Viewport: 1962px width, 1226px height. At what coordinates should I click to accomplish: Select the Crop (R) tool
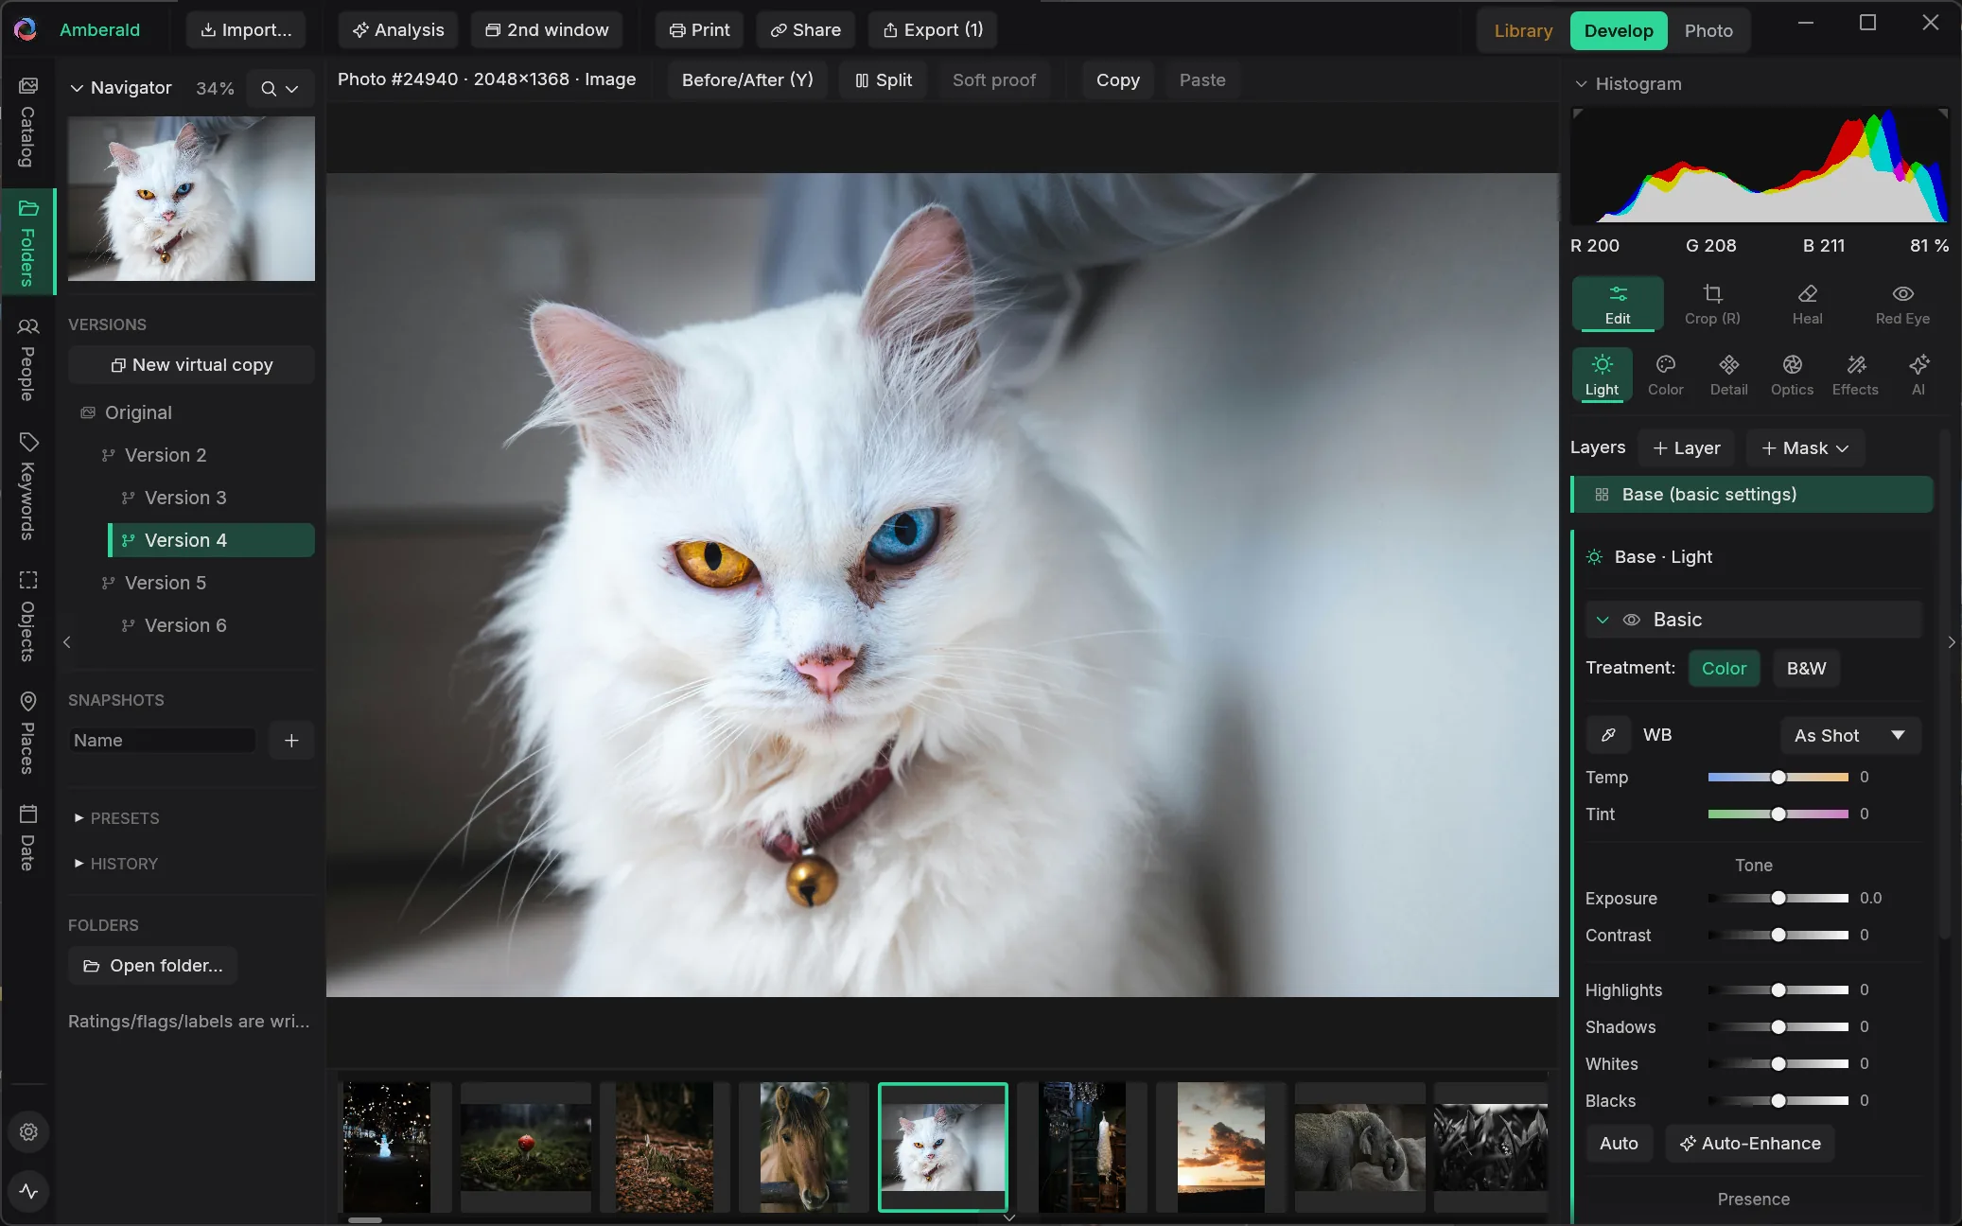1712,304
